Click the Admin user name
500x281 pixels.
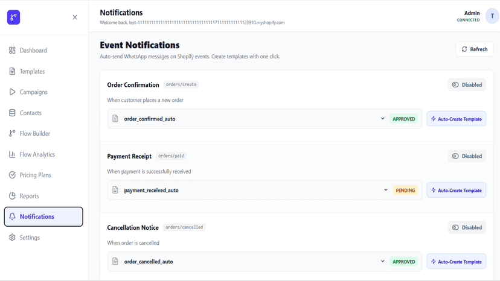[472, 13]
